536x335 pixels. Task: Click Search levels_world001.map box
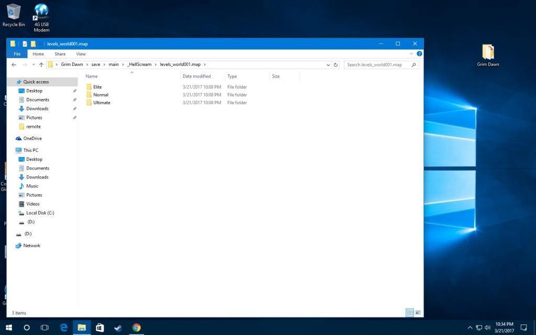pyautogui.click(x=381, y=64)
